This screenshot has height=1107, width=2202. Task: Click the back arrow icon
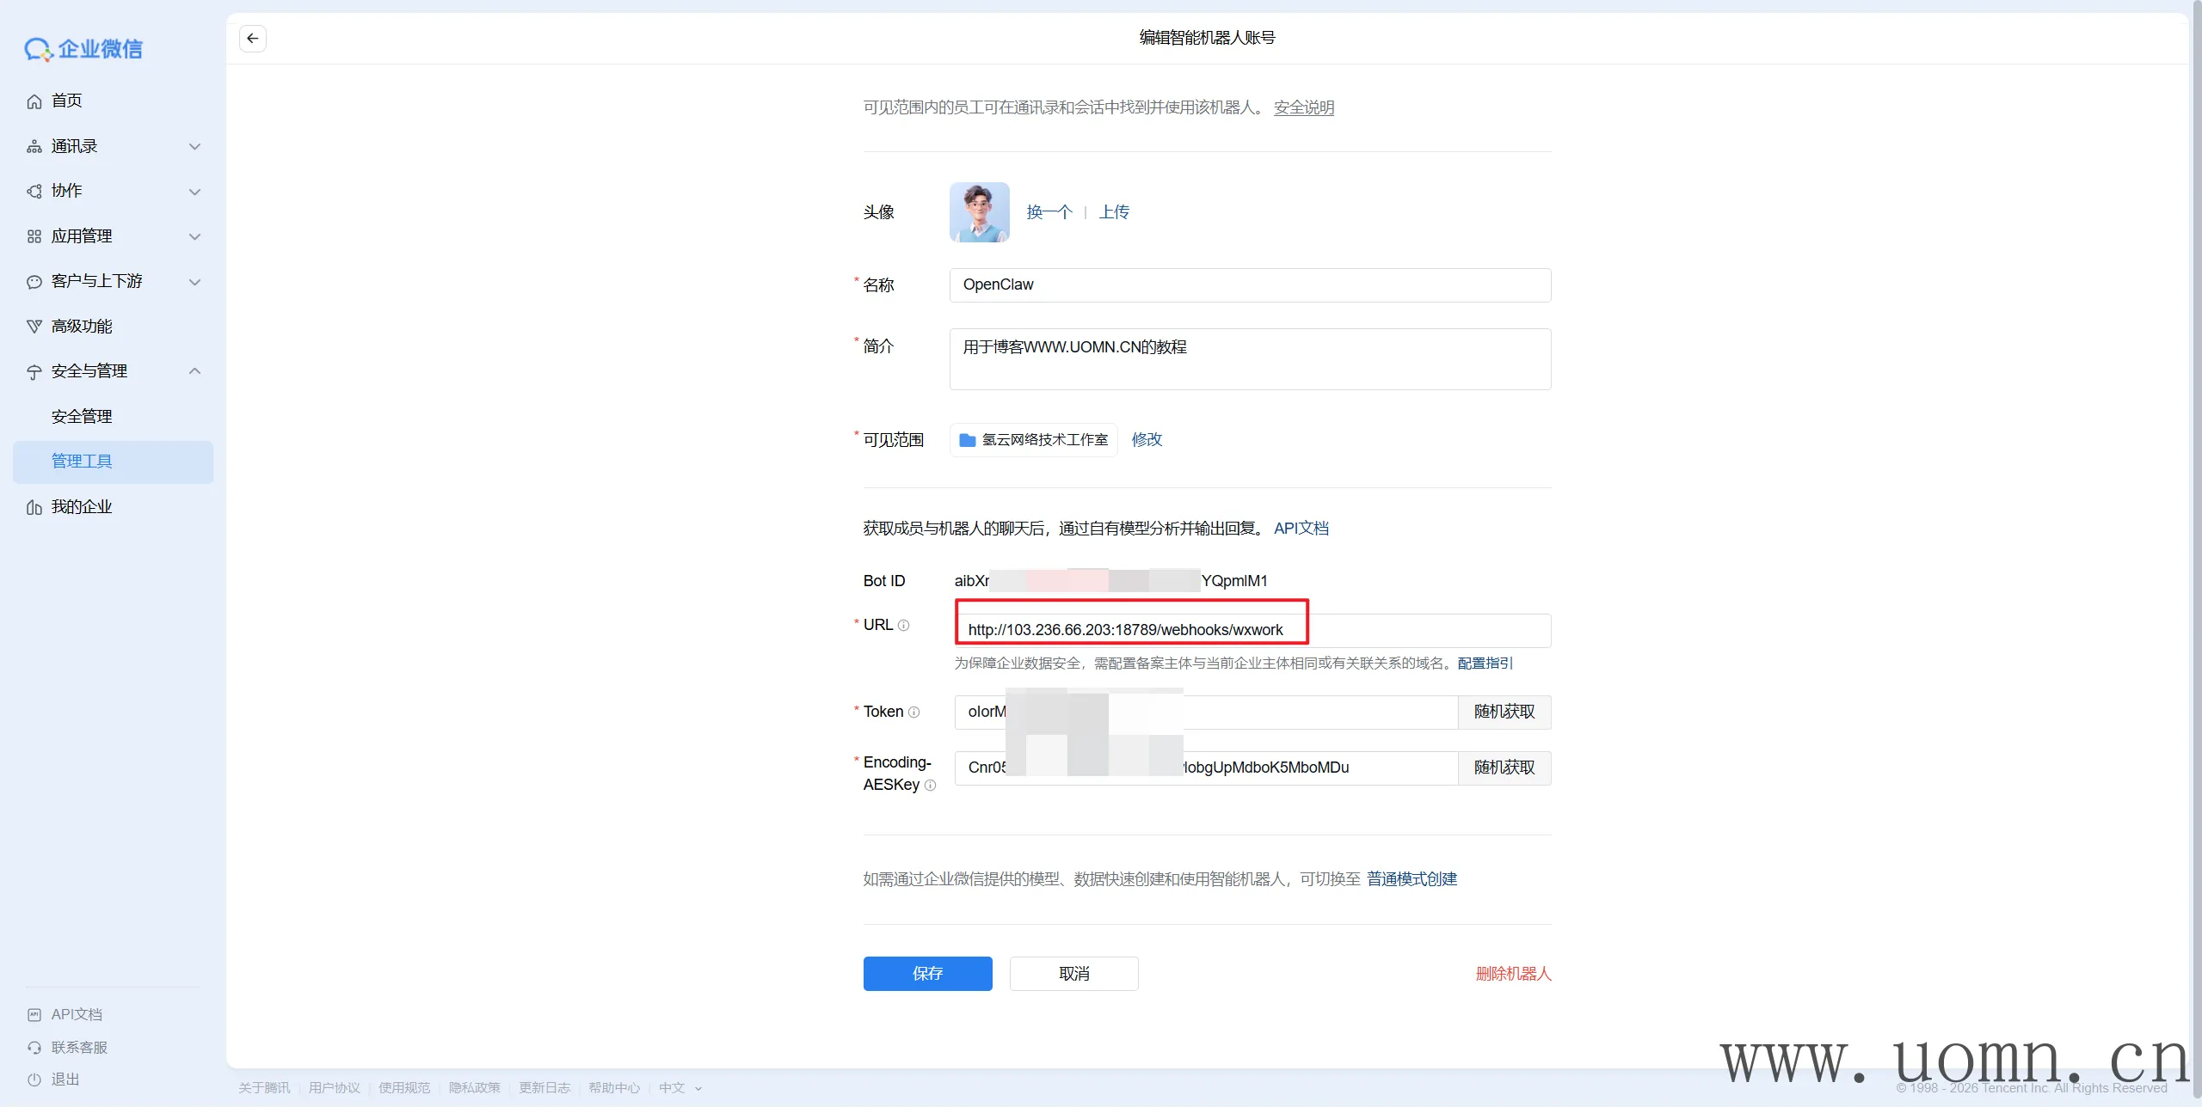(x=252, y=38)
